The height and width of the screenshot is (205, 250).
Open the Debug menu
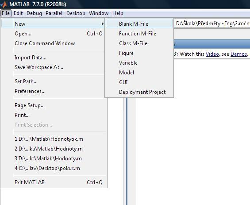[34, 13]
